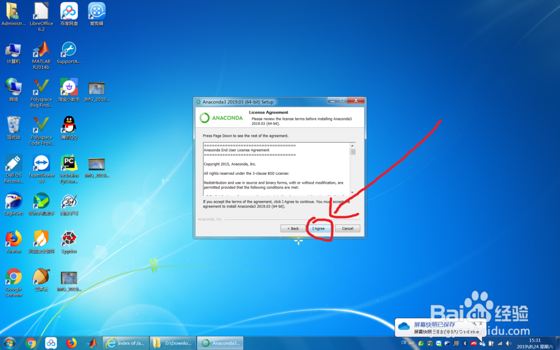The height and width of the screenshot is (350, 560).
Task: Close the OneDrive 屏幕快照已保存 notification
Action: (x=480, y=323)
